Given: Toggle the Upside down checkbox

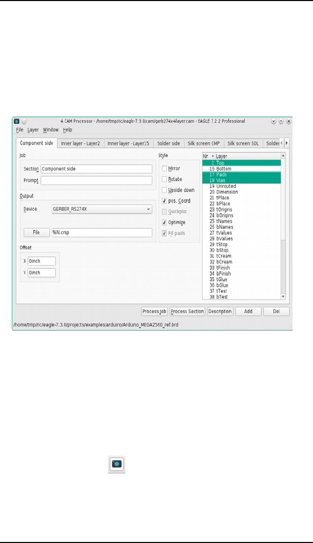Looking at the screenshot, I should click(x=164, y=190).
